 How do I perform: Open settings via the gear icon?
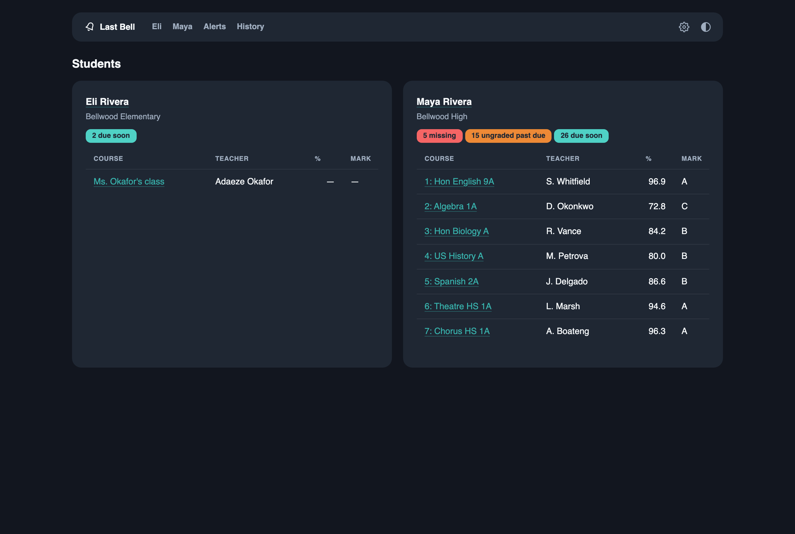pos(684,27)
